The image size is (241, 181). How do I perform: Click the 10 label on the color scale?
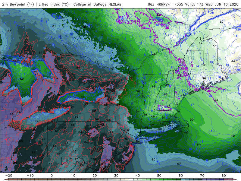point(73,176)
